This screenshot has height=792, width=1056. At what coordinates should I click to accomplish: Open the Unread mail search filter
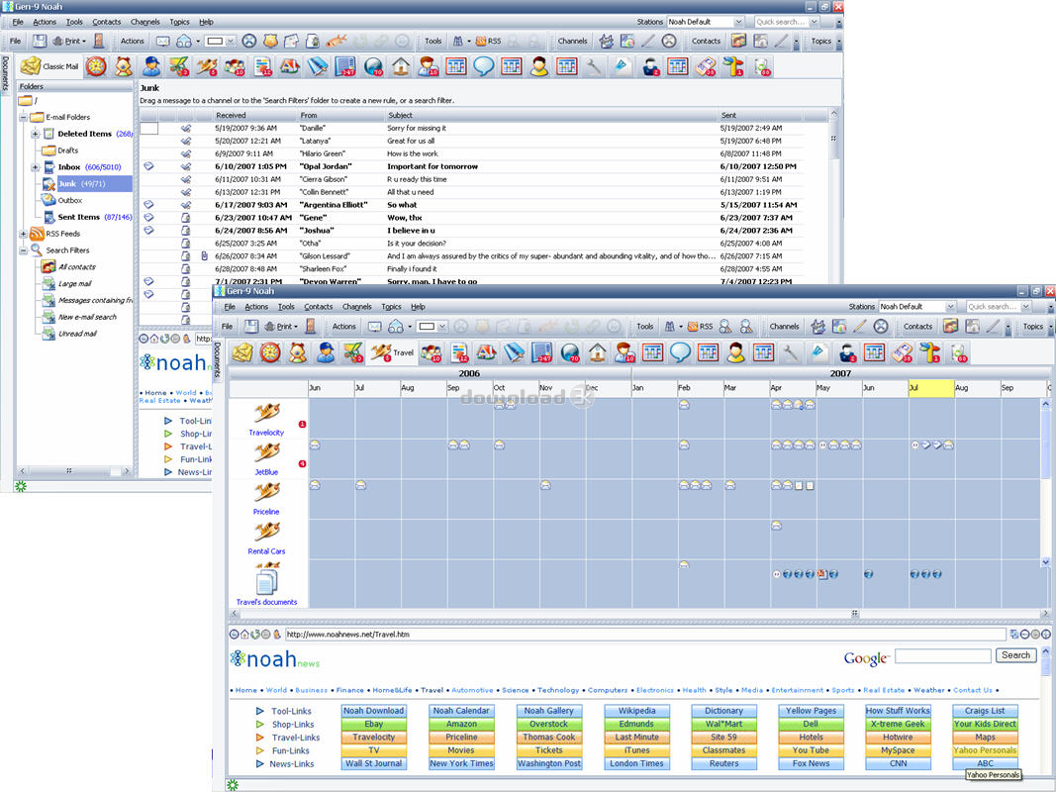click(77, 334)
